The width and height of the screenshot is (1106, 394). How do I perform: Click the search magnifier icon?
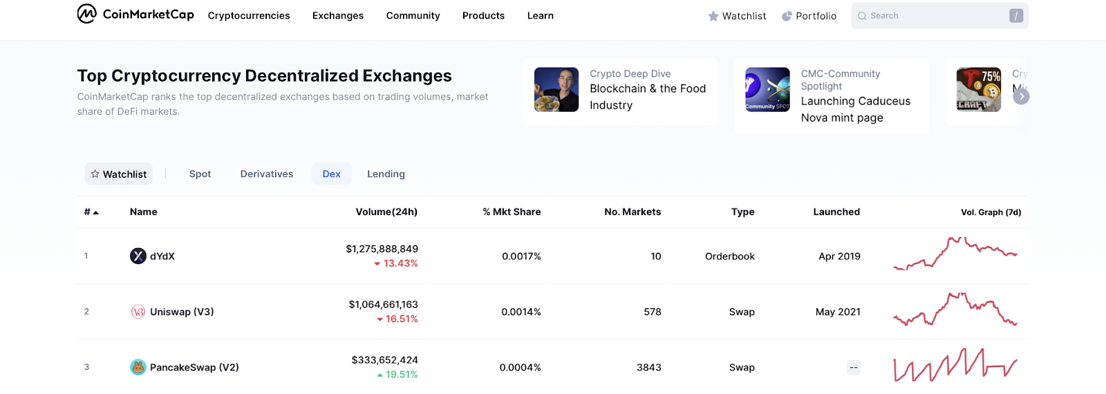pos(862,16)
